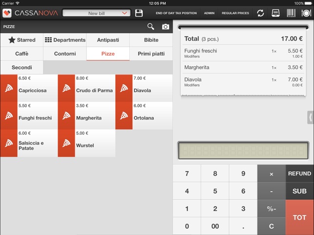
Task: Tap Modifiers under Funghi freschi receipt line
Action: (192, 57)
